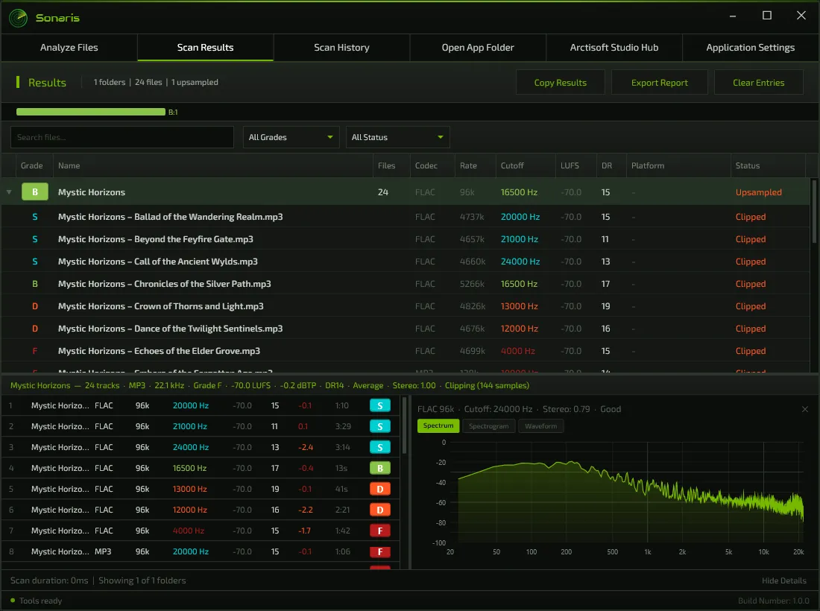
Task: Click Hide Details in the status bar
Action: [783, 580]
